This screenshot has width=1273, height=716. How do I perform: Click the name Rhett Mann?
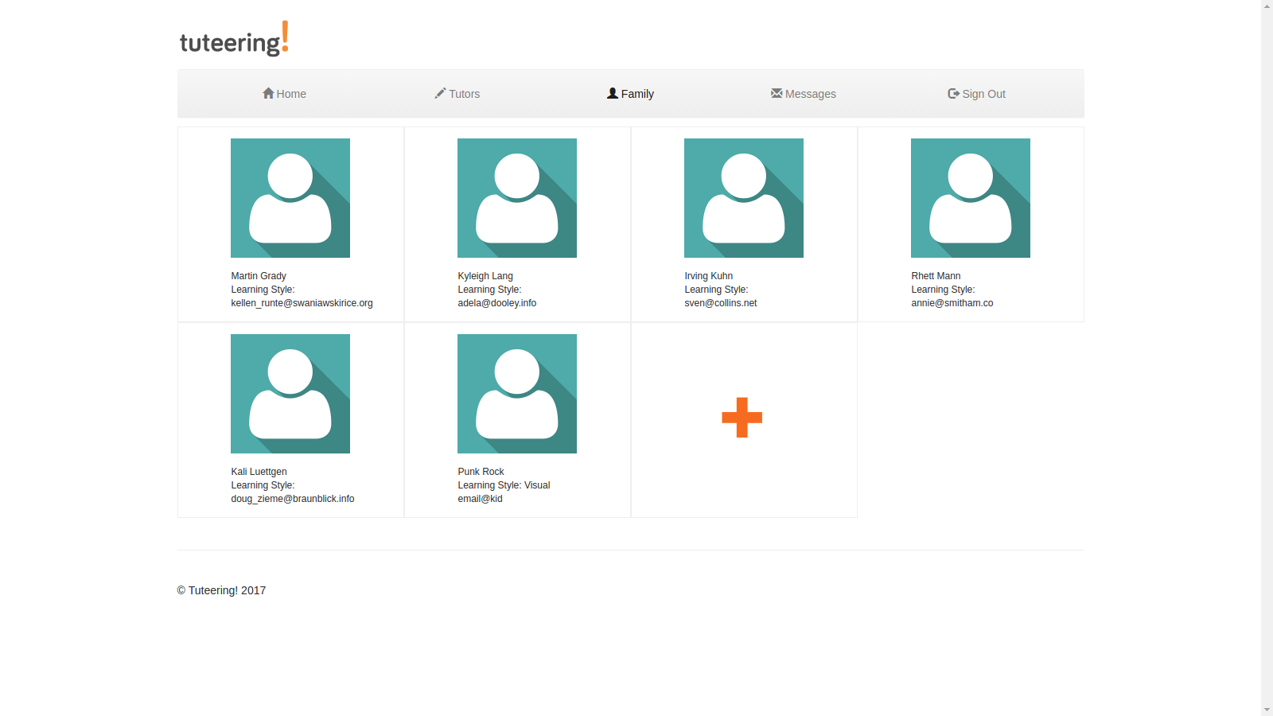pyautogui.click(x=936, y=276)
